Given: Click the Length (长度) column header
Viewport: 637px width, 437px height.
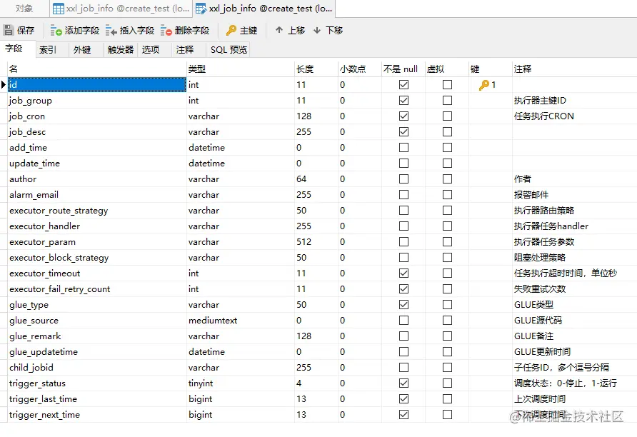Looking at the screenshot, I should click(x=316, y=69).
